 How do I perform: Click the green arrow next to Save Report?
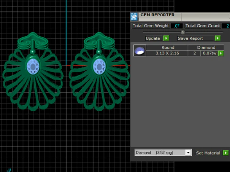pyautogui.click(x=218, y=38)
